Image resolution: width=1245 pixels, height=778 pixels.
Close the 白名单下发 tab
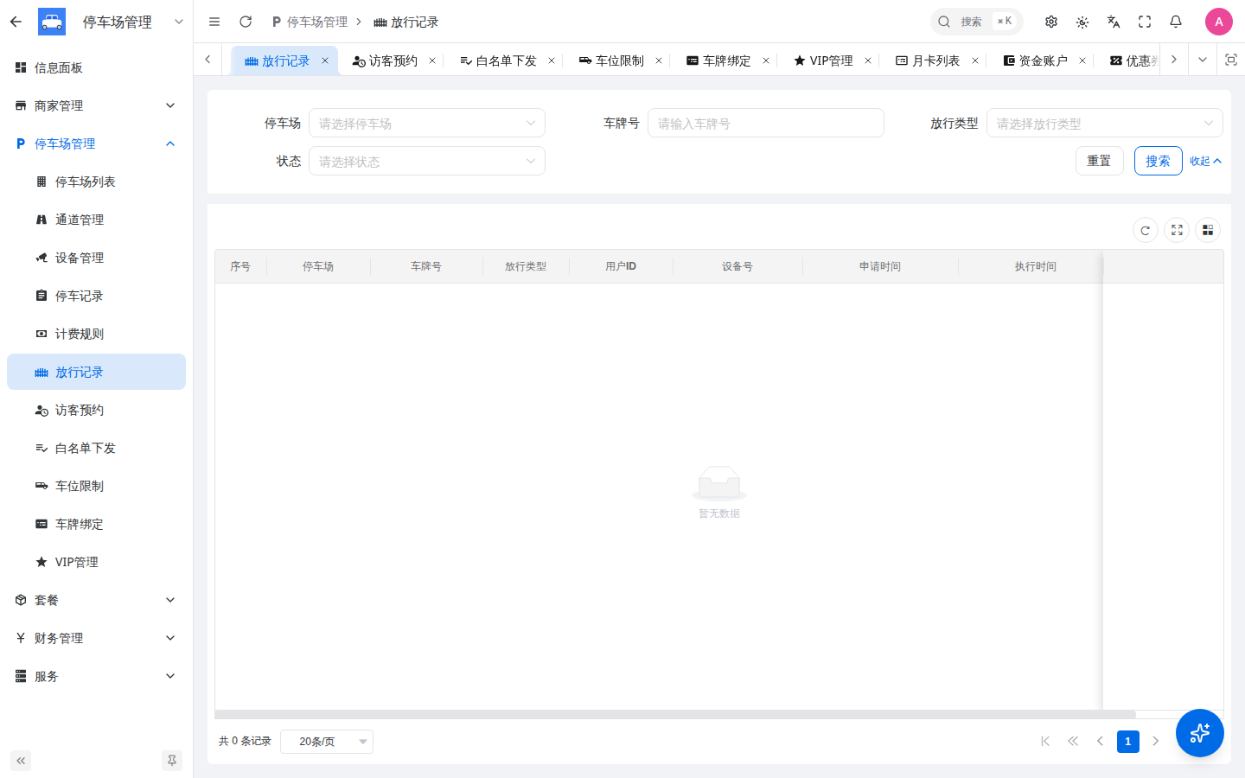pos(552,61)
